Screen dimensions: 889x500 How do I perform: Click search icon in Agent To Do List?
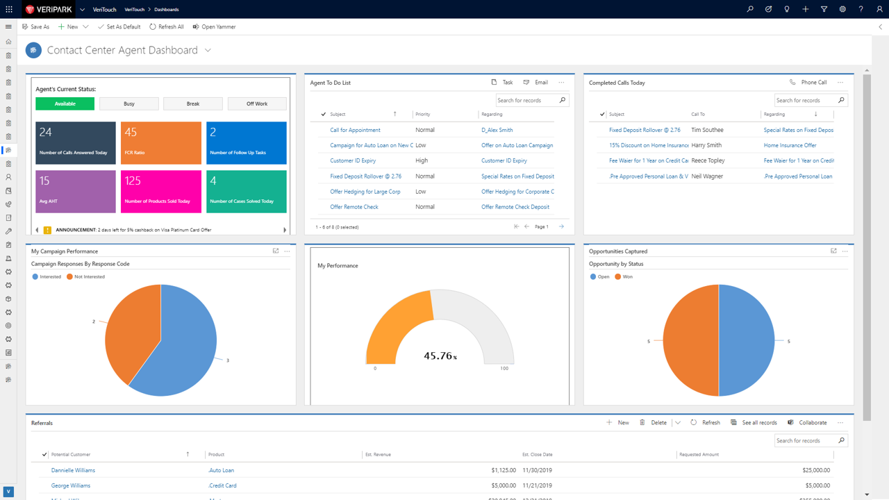[562, 100]
